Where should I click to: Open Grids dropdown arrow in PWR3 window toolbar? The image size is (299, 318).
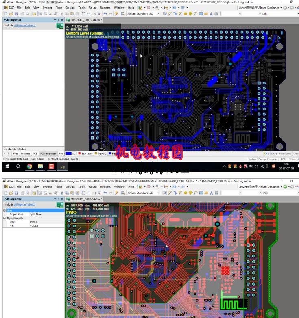(187, 187)
